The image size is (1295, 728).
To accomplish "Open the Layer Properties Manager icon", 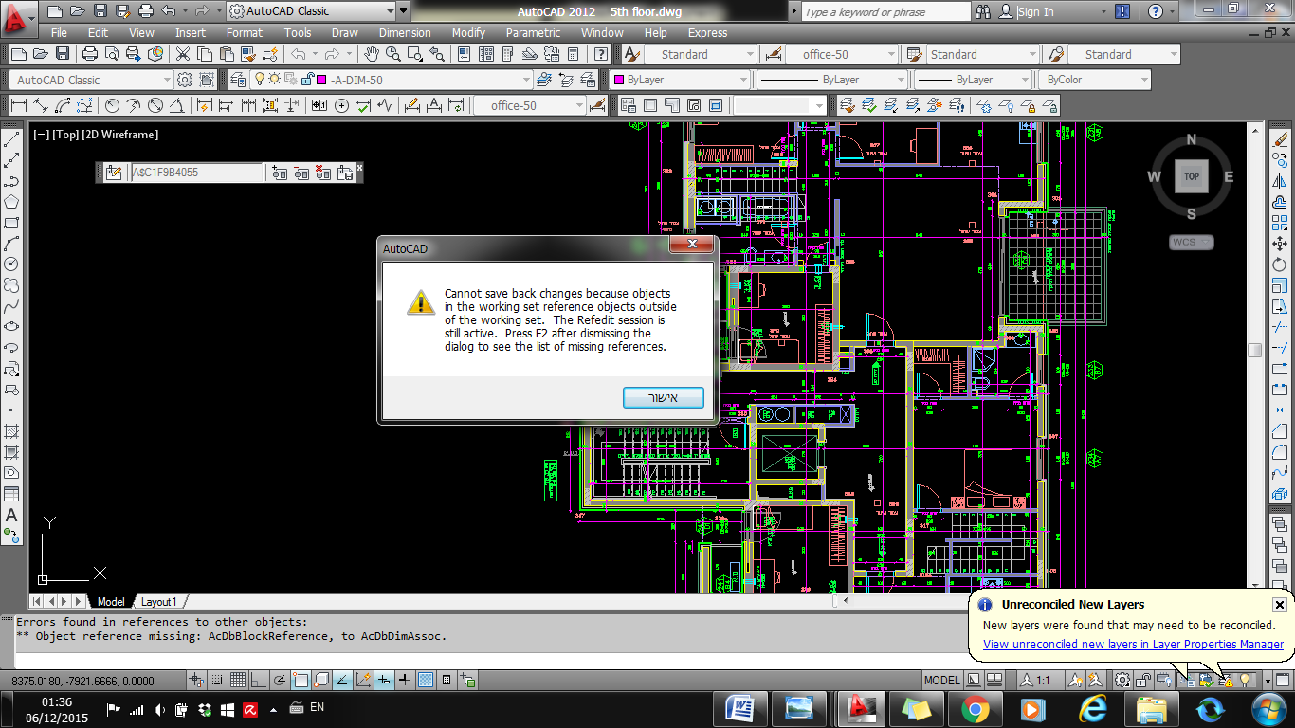I will coord(236,80).
